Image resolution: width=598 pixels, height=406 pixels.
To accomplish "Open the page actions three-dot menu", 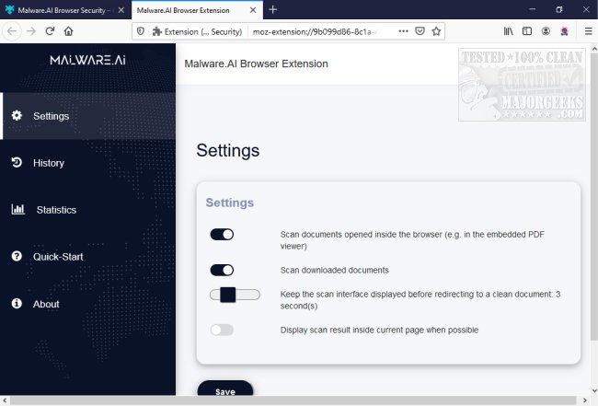I will click(x=404, y=31).
